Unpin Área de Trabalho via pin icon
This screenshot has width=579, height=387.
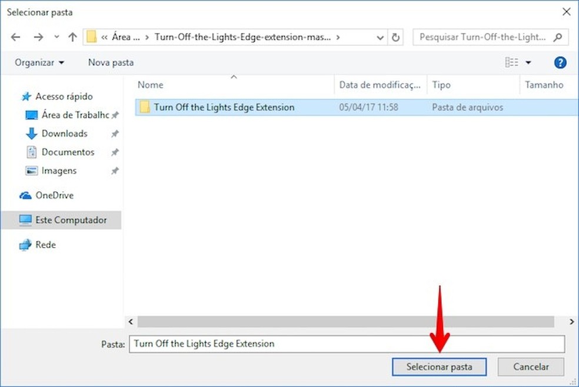(x=115, y=115)
